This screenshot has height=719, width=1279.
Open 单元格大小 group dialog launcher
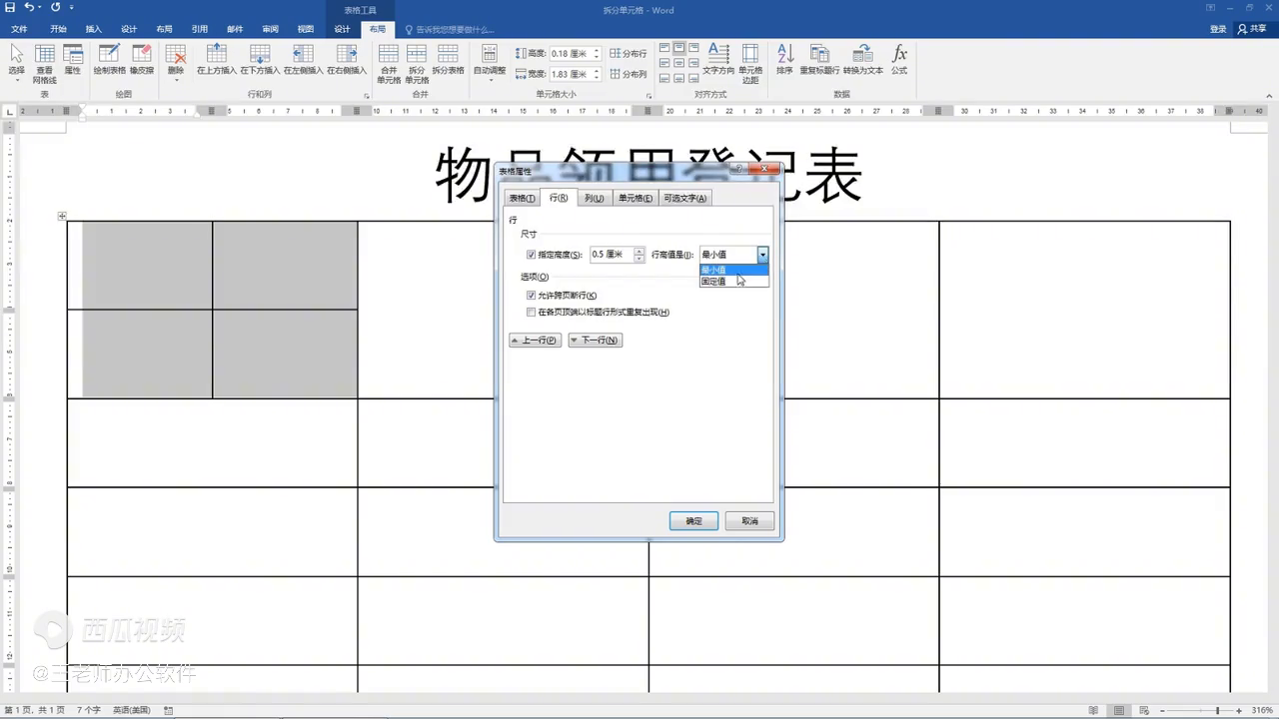pyautogui.click(x=649, y=96)
